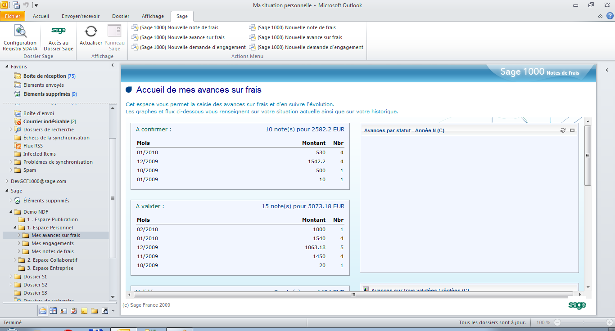Click second-column Nouvelle demande d'engagement action
Image resolution: width=615 pixels, height=331 pixels.
pyautogui.click(x=307, y=47)
